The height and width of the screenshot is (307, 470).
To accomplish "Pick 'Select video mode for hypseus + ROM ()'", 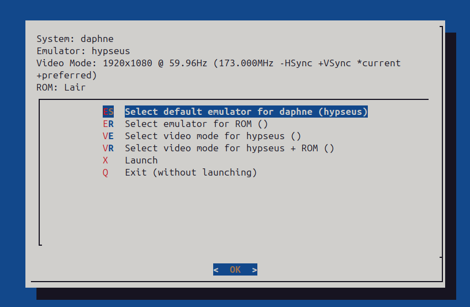I will click(x=229, y=148).
